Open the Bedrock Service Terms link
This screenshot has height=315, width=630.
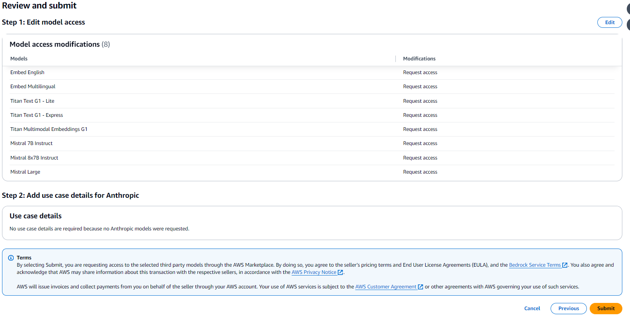(535, 265)
